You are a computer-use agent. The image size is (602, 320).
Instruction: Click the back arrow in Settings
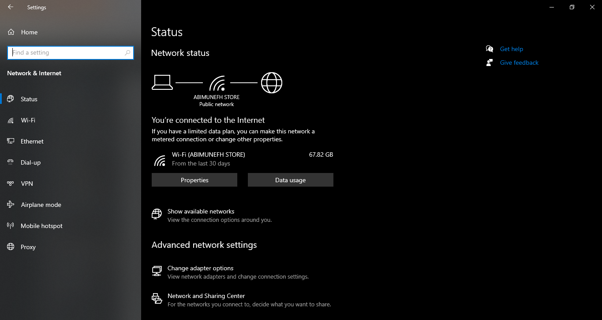click(11, 7)
